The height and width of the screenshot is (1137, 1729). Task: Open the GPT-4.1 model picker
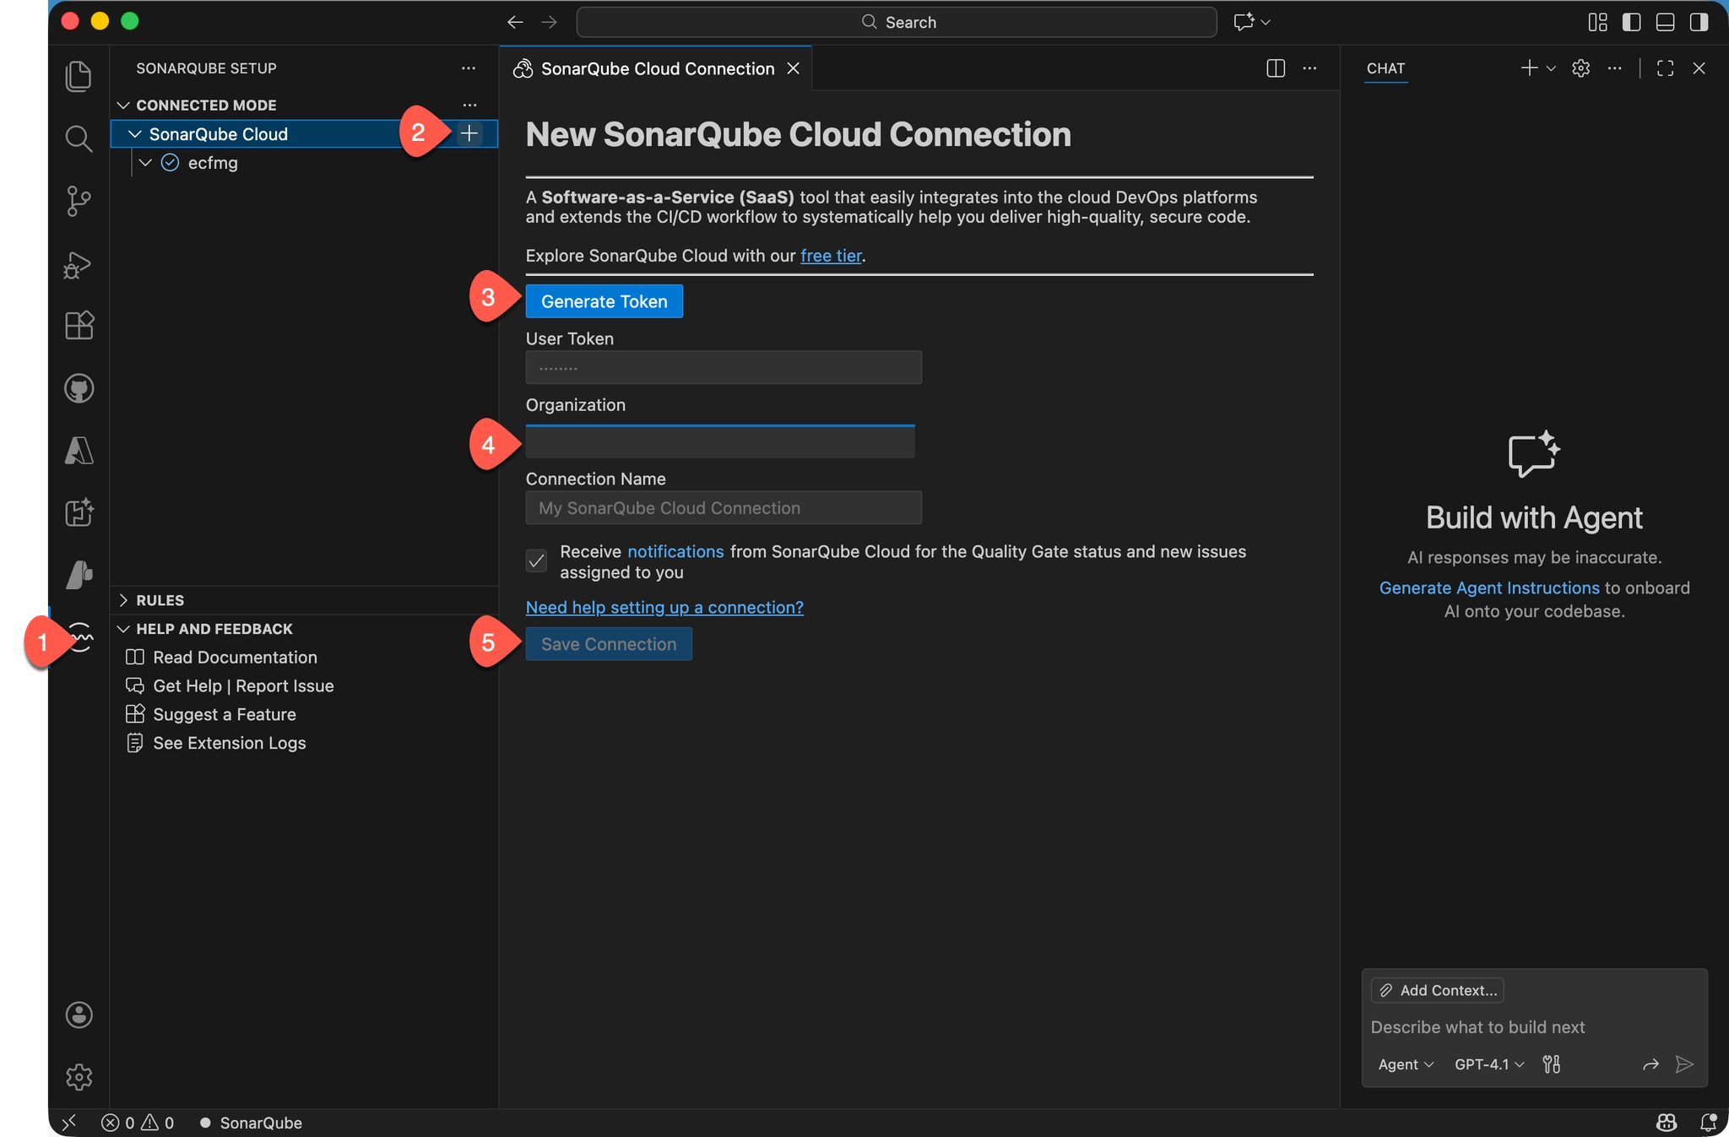(1489, 1064)
